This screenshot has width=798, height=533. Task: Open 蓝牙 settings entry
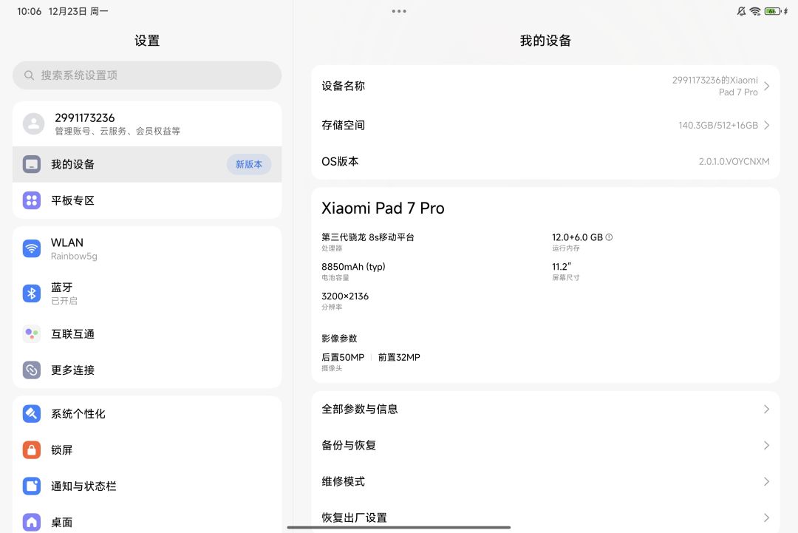[x=147, y=293]
